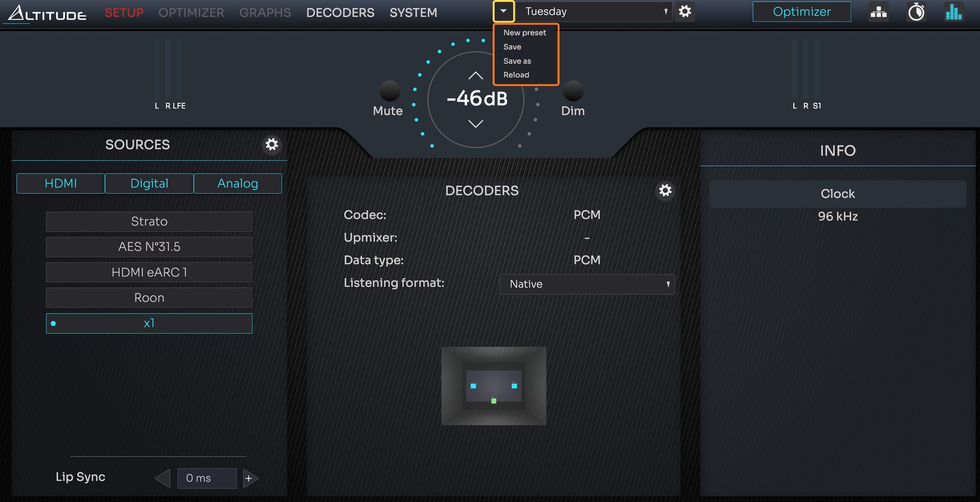This screenshot has height=502, width=980.
Task: Switch to the GRAPHS tab
Action: pyautogui.click(x=265, y=12)
